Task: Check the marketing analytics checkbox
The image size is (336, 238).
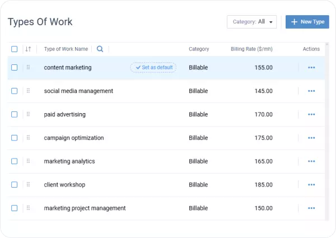Action: pyautogui.click(x=15, y=161)
